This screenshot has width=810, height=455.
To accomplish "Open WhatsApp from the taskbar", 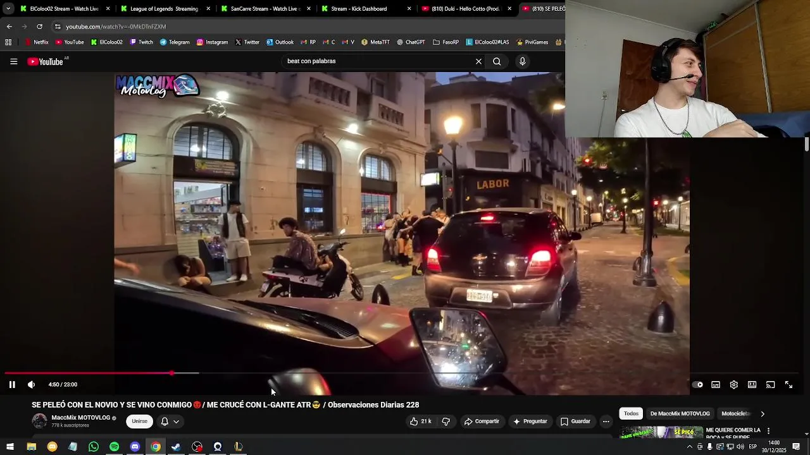I will tap(94, 447).
